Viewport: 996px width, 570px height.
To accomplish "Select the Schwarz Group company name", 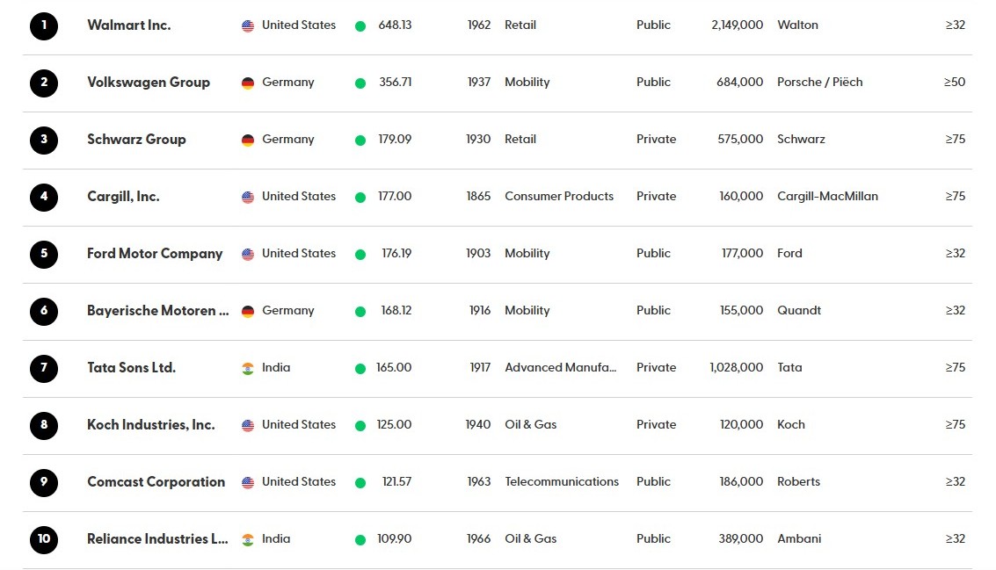I will point(136,140).
